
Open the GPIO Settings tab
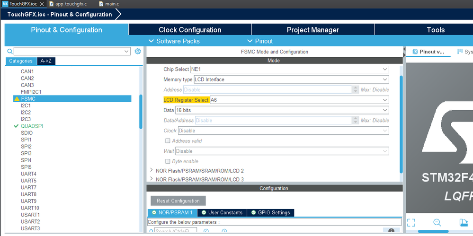tap(270, 212)
